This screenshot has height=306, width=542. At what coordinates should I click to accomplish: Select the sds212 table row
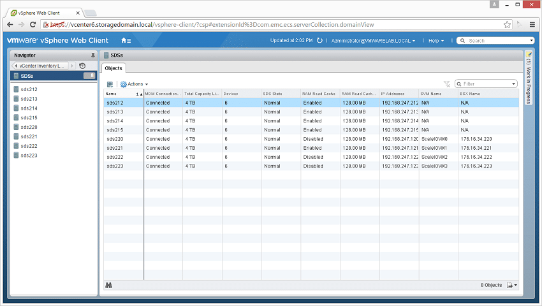point(311,103)
